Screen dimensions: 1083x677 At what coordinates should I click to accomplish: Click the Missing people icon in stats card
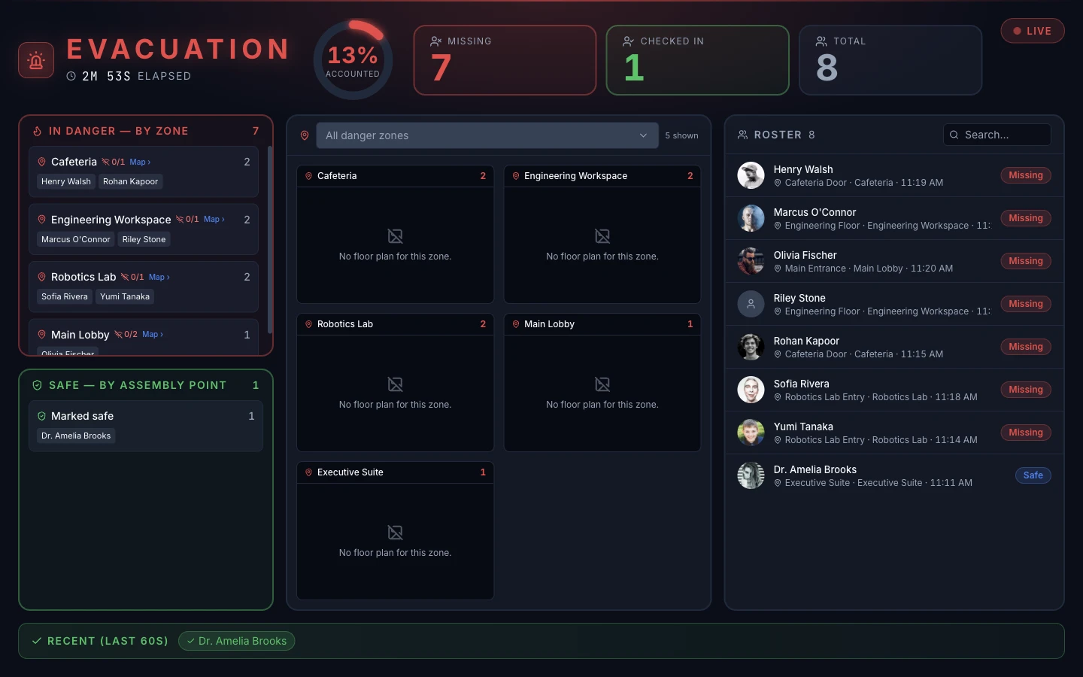(435, 41)
